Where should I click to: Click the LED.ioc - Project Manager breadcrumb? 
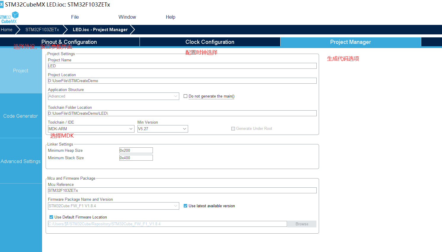click(100, 30)
